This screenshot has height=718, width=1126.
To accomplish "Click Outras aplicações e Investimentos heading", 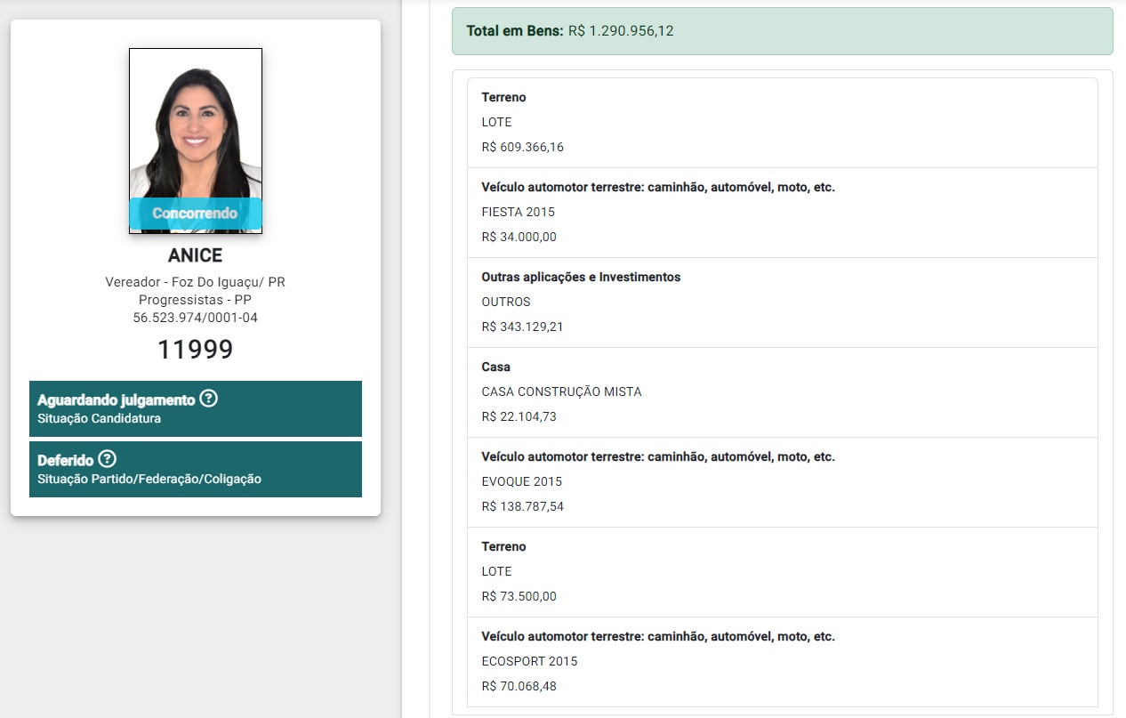I will coord(581,277).
